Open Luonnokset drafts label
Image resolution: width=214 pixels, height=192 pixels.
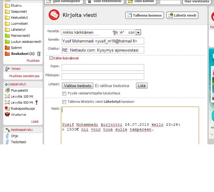[x=19, y=24]
